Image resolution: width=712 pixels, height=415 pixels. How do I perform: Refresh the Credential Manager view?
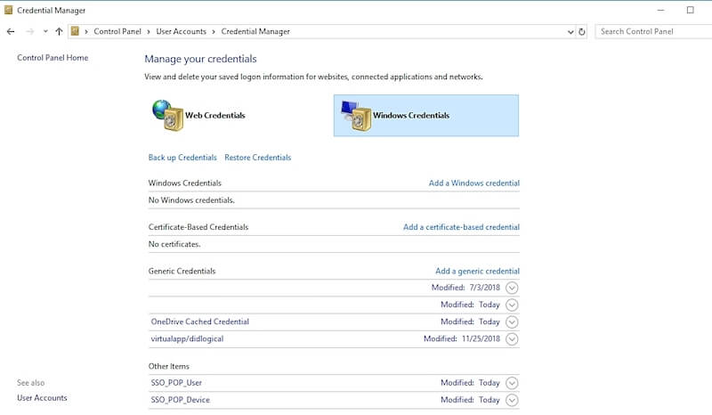click(x=582, y=32)
